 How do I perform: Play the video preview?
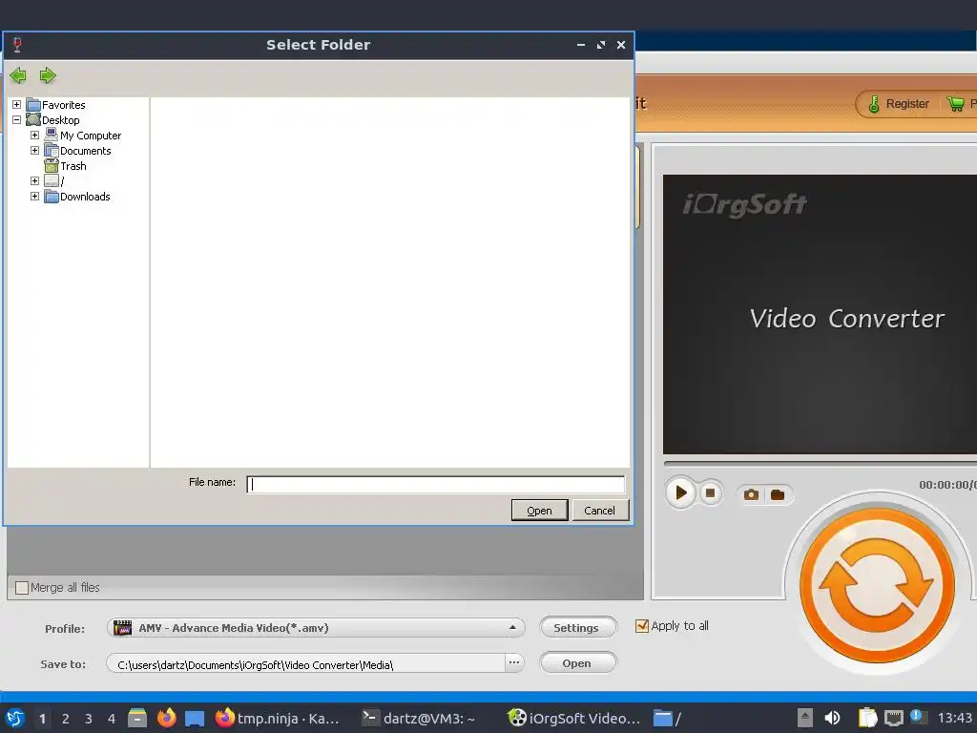tap(680, 493)
